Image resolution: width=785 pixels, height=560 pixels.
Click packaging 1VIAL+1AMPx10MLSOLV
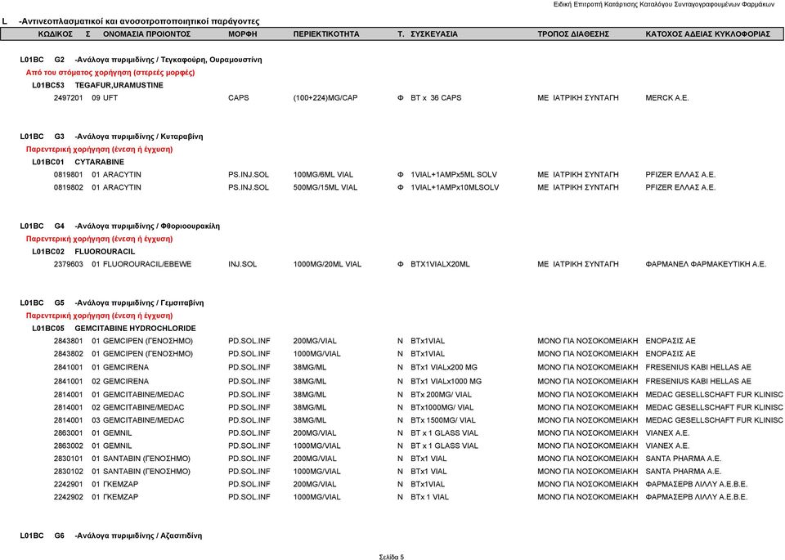click(455, 188)
